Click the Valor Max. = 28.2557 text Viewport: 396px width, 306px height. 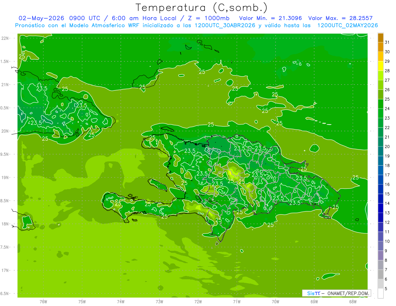tap(340, 18)
